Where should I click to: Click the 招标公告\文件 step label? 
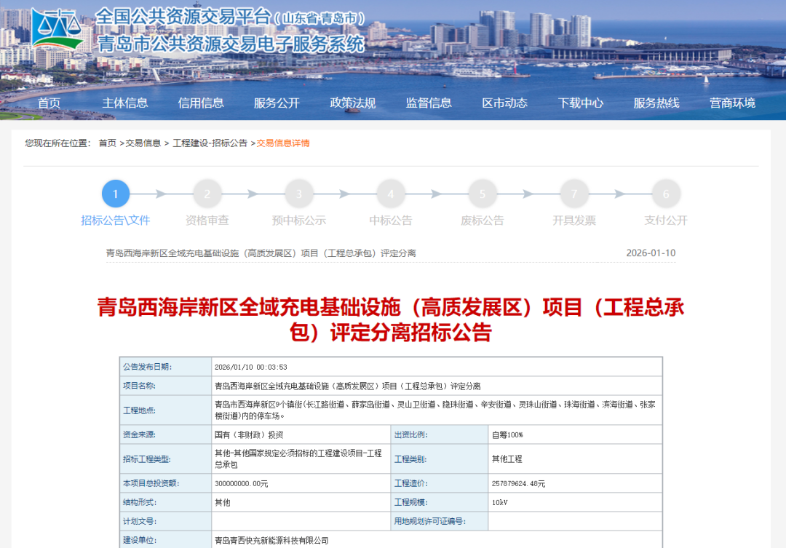tap(116, 221)
